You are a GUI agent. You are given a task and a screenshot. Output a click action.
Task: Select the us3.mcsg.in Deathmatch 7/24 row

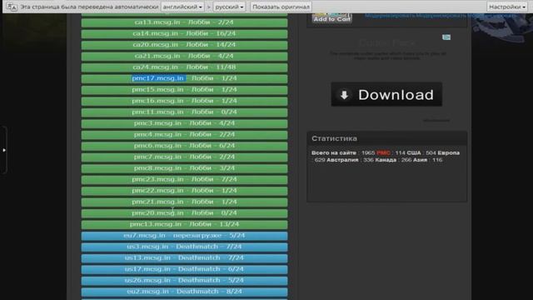pos(184,247)
